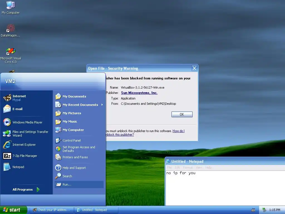Switch to the 'Check your IP addres...' taskbar button

pos(51,210)
